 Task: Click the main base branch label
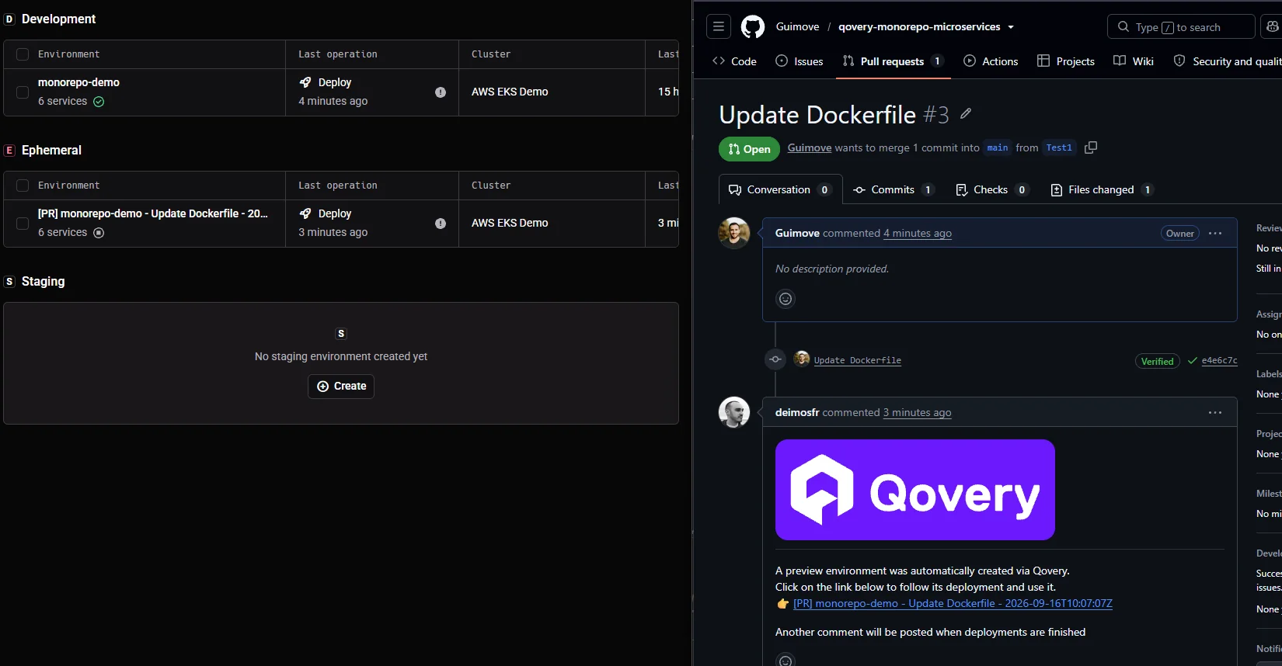click(x=998, y=147)
